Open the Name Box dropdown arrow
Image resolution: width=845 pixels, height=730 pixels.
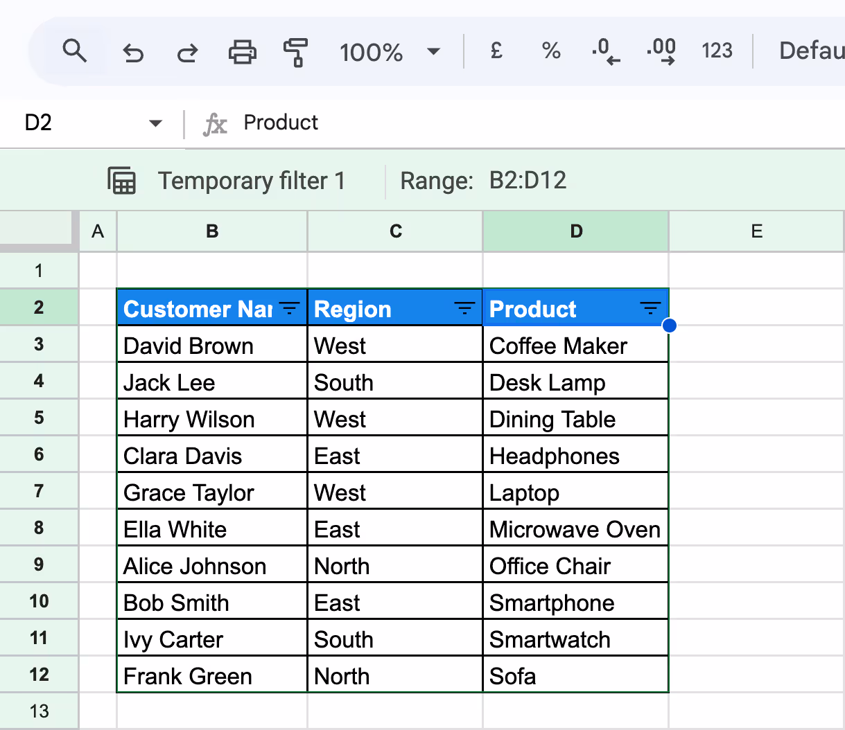155,123
